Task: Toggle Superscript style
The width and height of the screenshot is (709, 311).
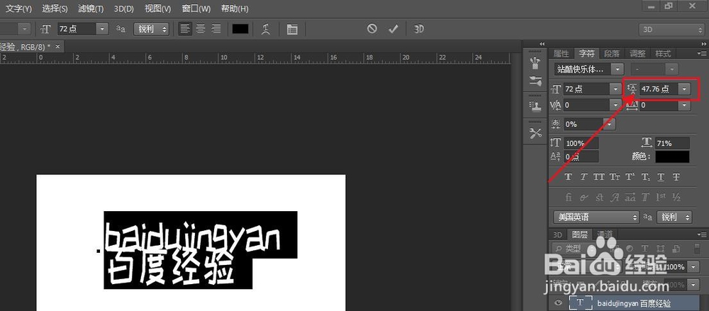Action: (x=630, y=177)
